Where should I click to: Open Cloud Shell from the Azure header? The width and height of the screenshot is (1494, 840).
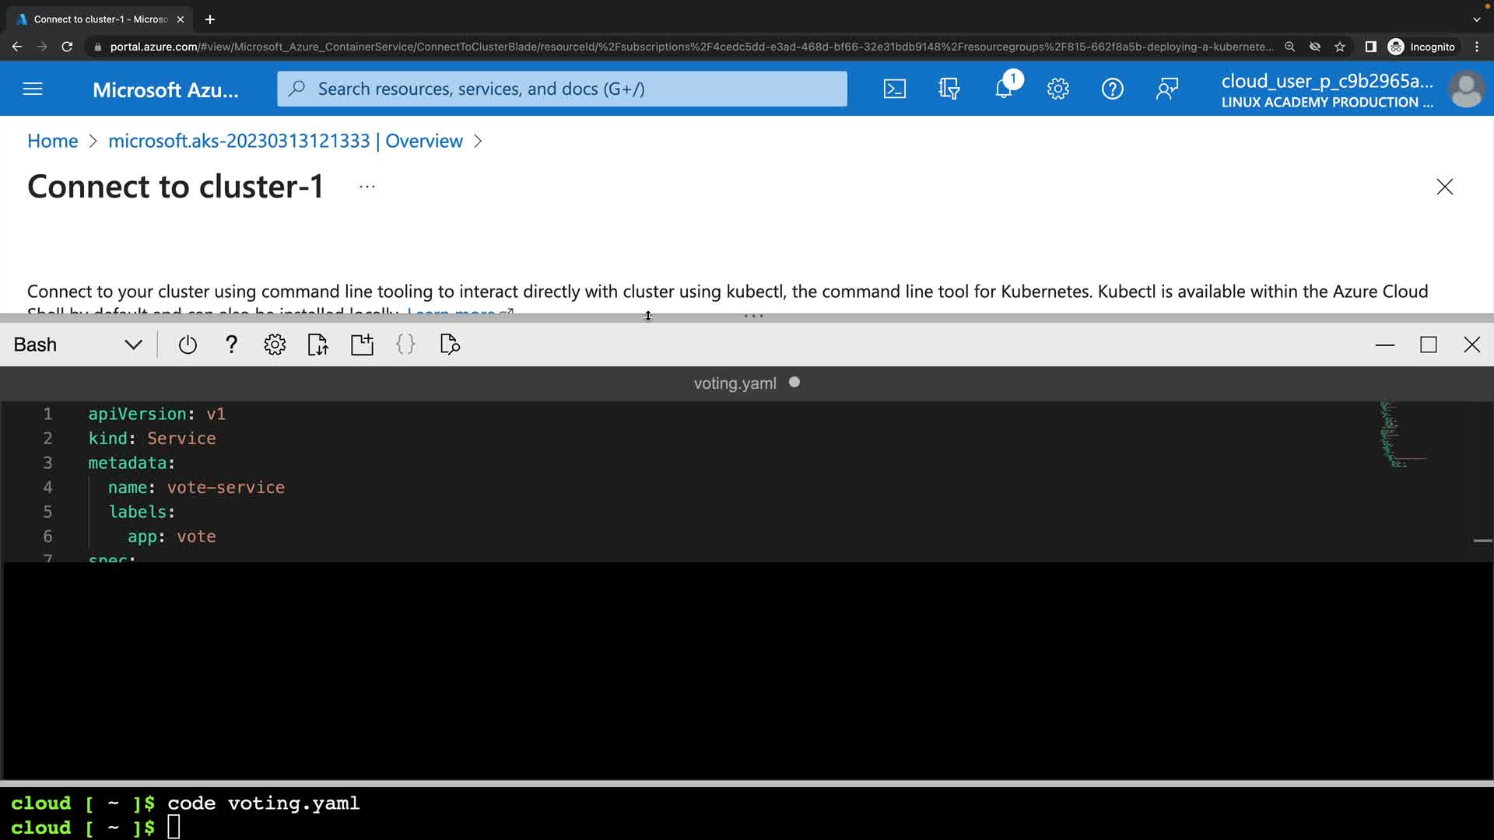pos(895,89)
